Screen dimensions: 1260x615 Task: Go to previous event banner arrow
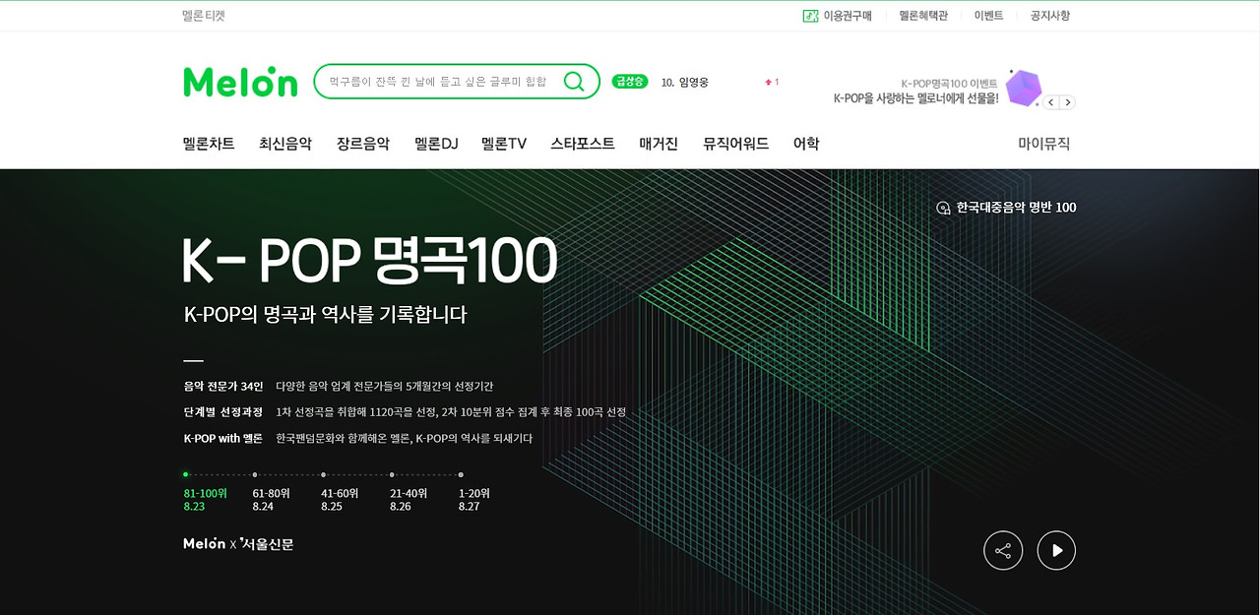(x=1051, y=102)
